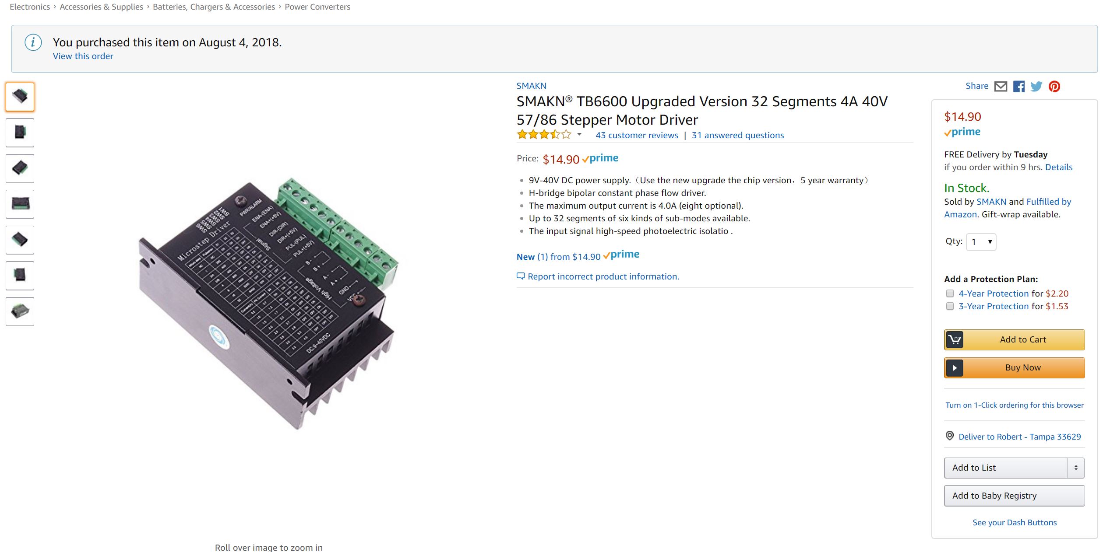Share product via email envelope icon

click(1001, 87)
